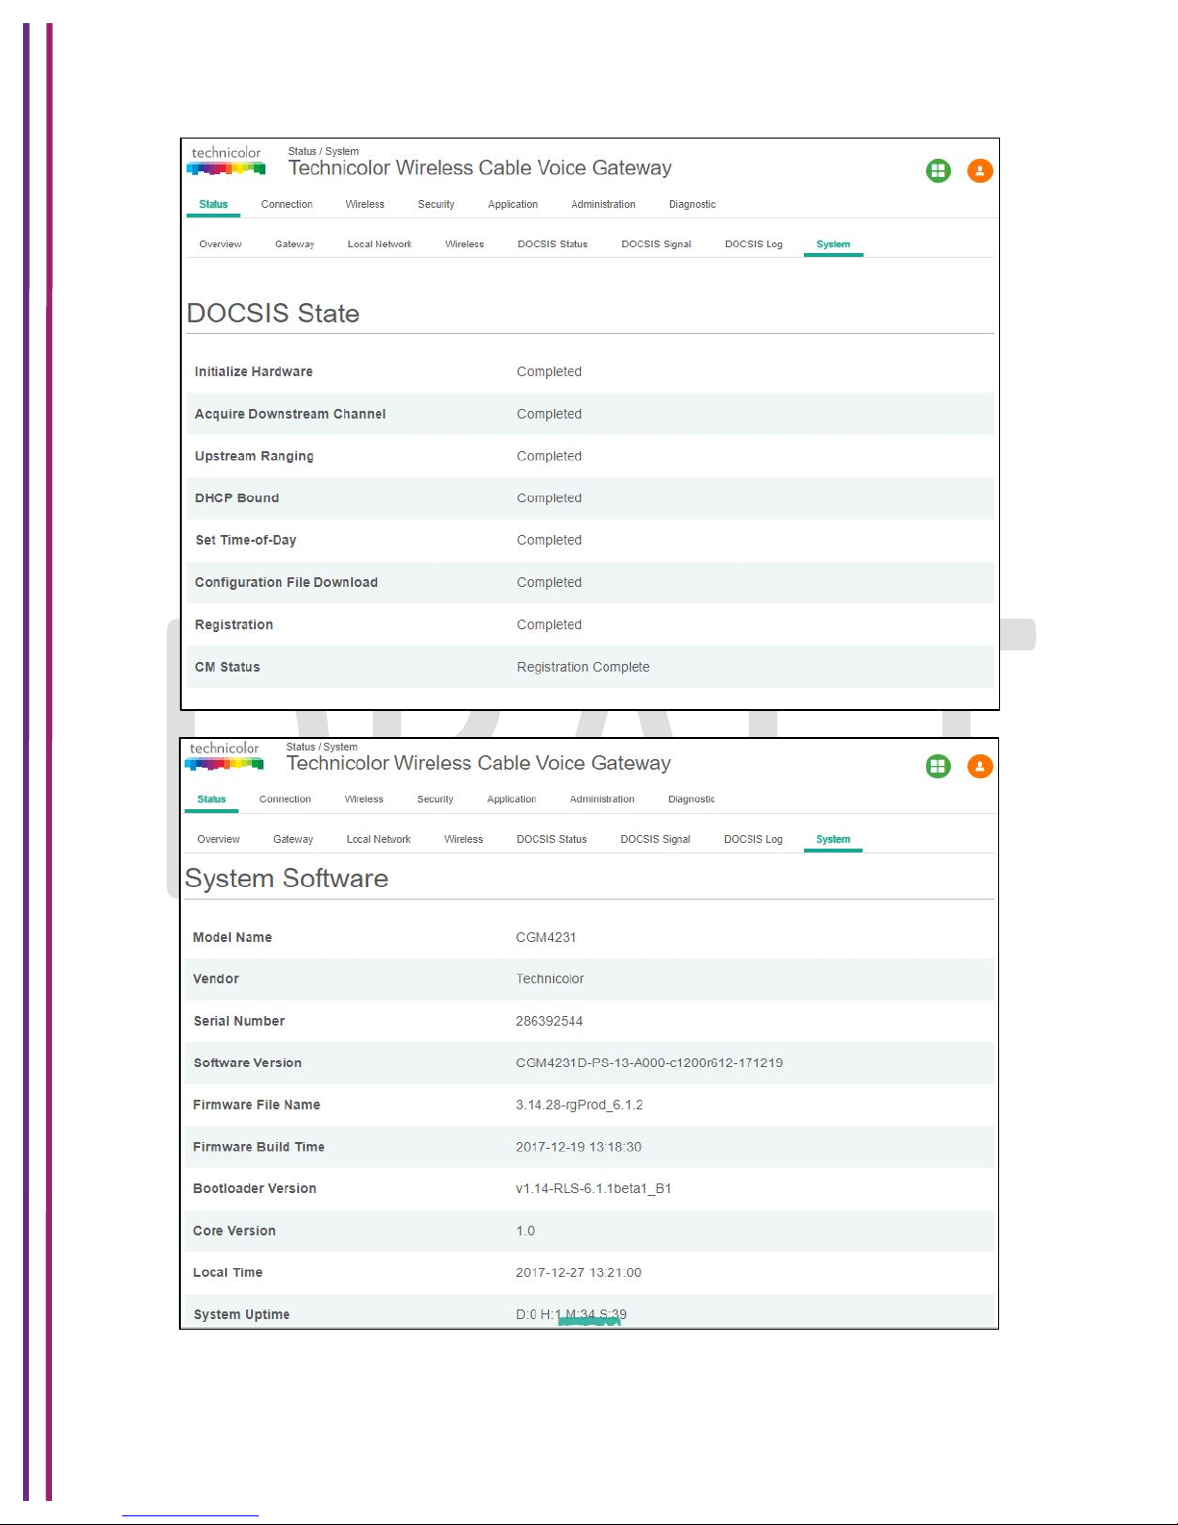1178x1525 pixels.
Task: Open the Wireless status sub-tab above System Software
Action: [464, 840]
